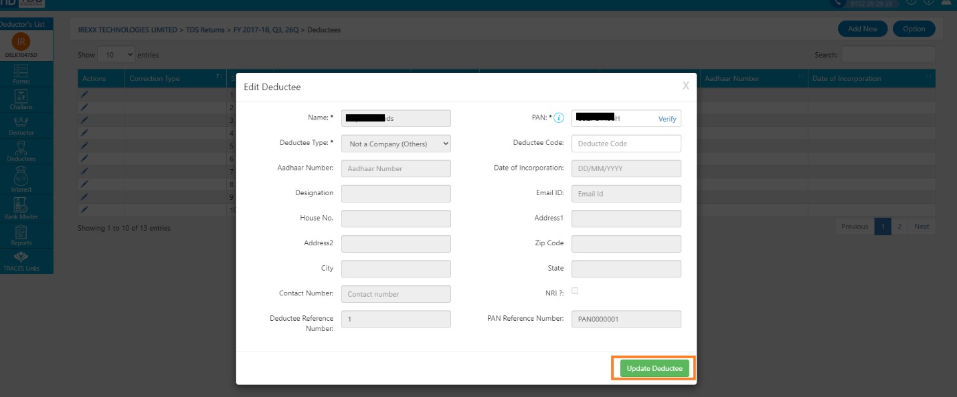The width and height of the screenshot is (957, 397).
Task: Click the Aadhaar Number field in dialog
Action: coord(396,168)
